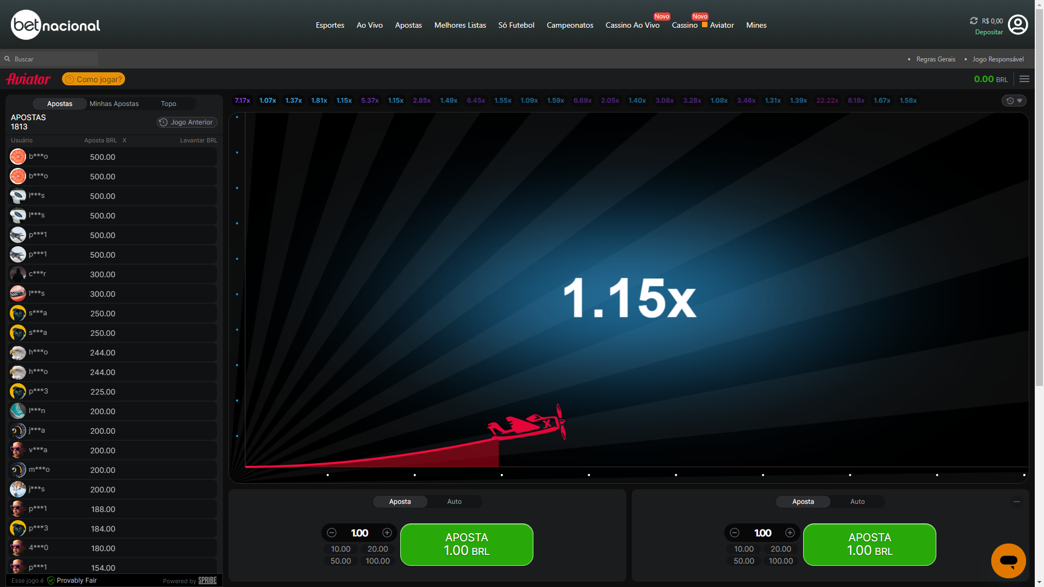This screenshot has height=587, width=1044.
Task: Click first b***o player avatar
Action: (x=18, y=157)
